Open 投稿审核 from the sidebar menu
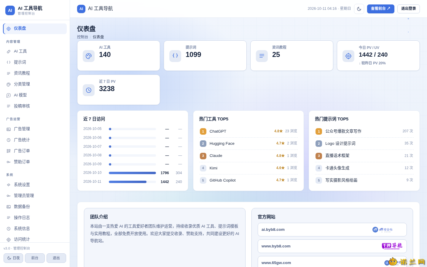 [35, 106]
